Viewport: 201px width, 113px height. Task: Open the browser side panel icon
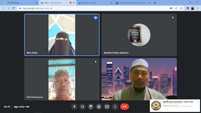pos(187,8)
